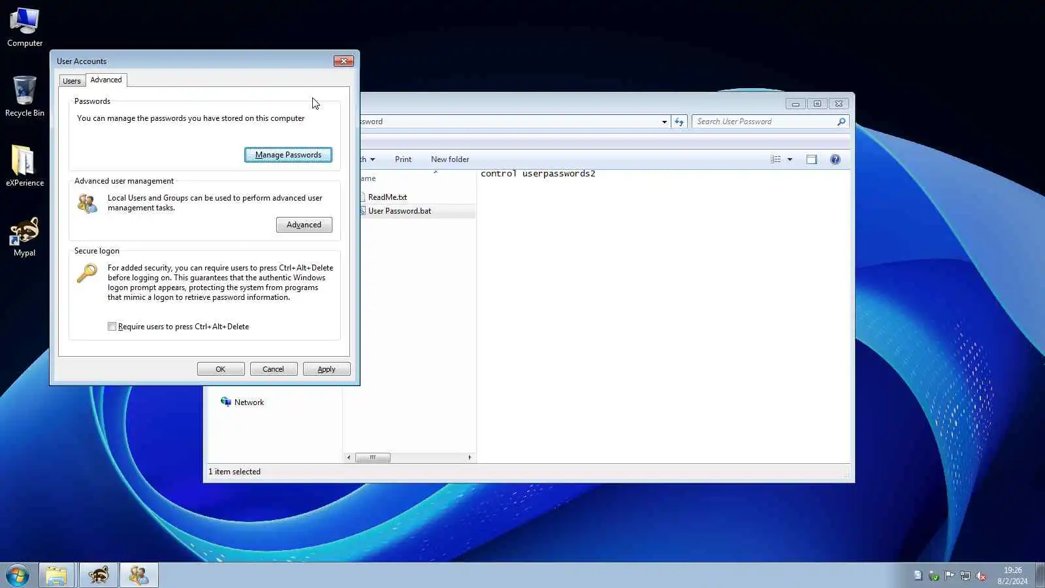The image size is (1045, 588).
Task: Activate User Accounts taskbar button
Action: tap(138, 576)
